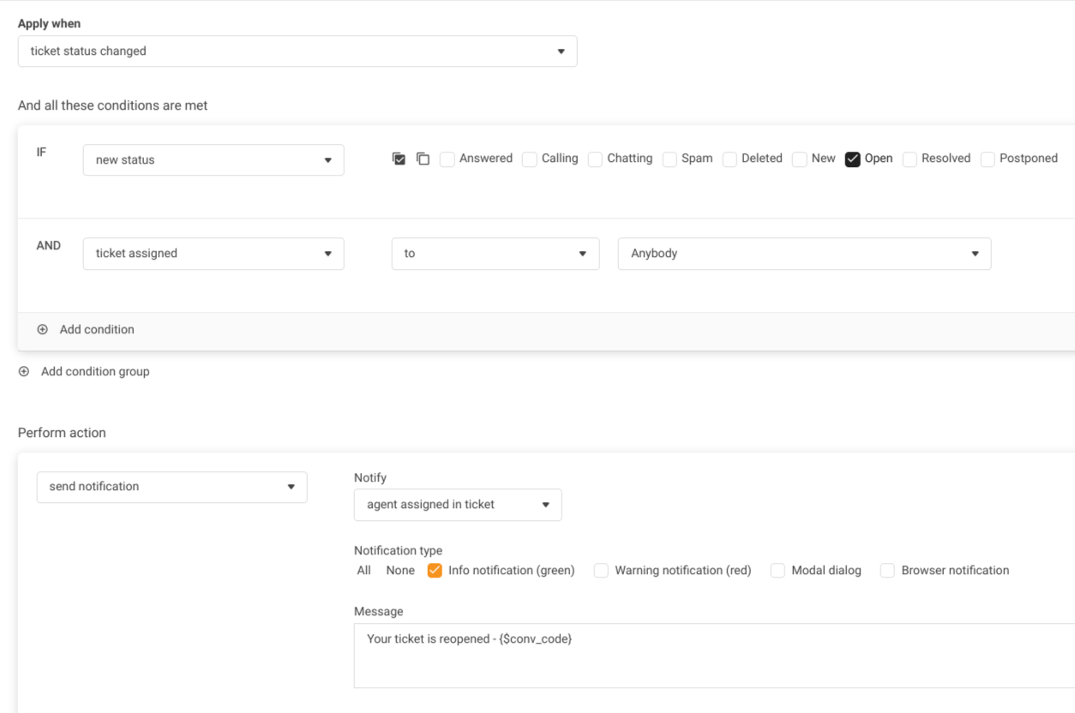The height and width of the screenshot is (713, 1075).
Task: Open the Apply when trigger dropdown
Action: (297, 51)
